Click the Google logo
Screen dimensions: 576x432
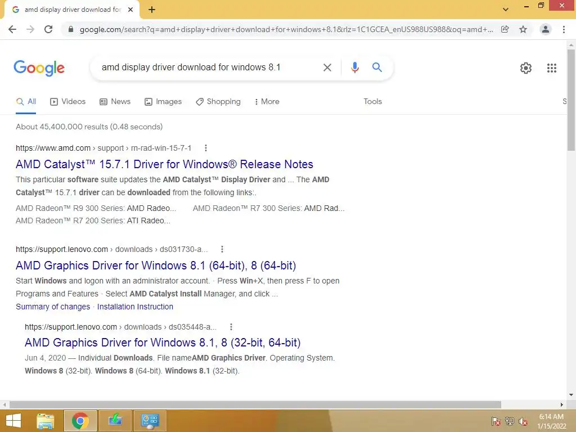click(39, 68)
